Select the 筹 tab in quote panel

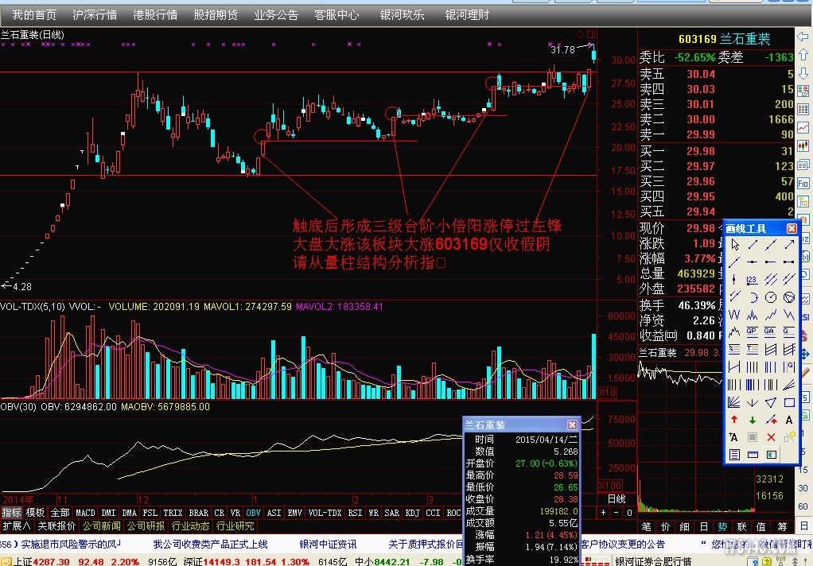[782, 526]
